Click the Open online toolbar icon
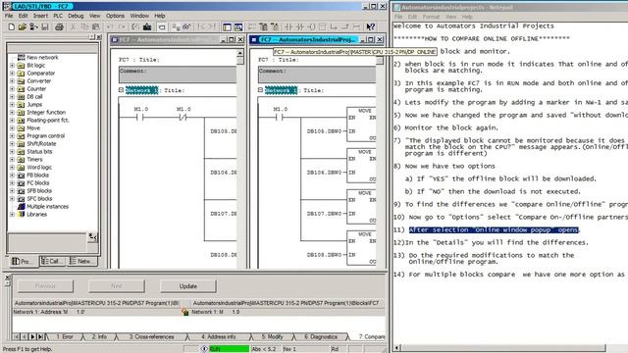628x353 pixels. [33, 26]
